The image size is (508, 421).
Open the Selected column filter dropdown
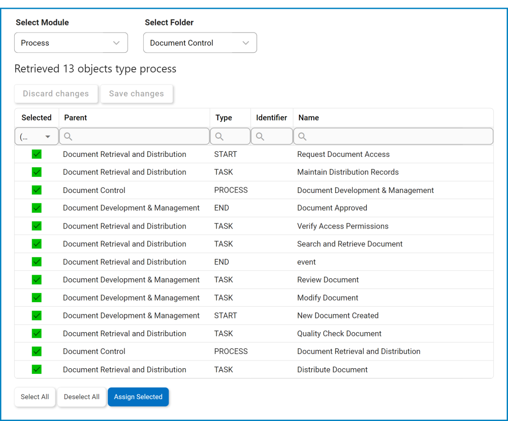click(37, 137)
